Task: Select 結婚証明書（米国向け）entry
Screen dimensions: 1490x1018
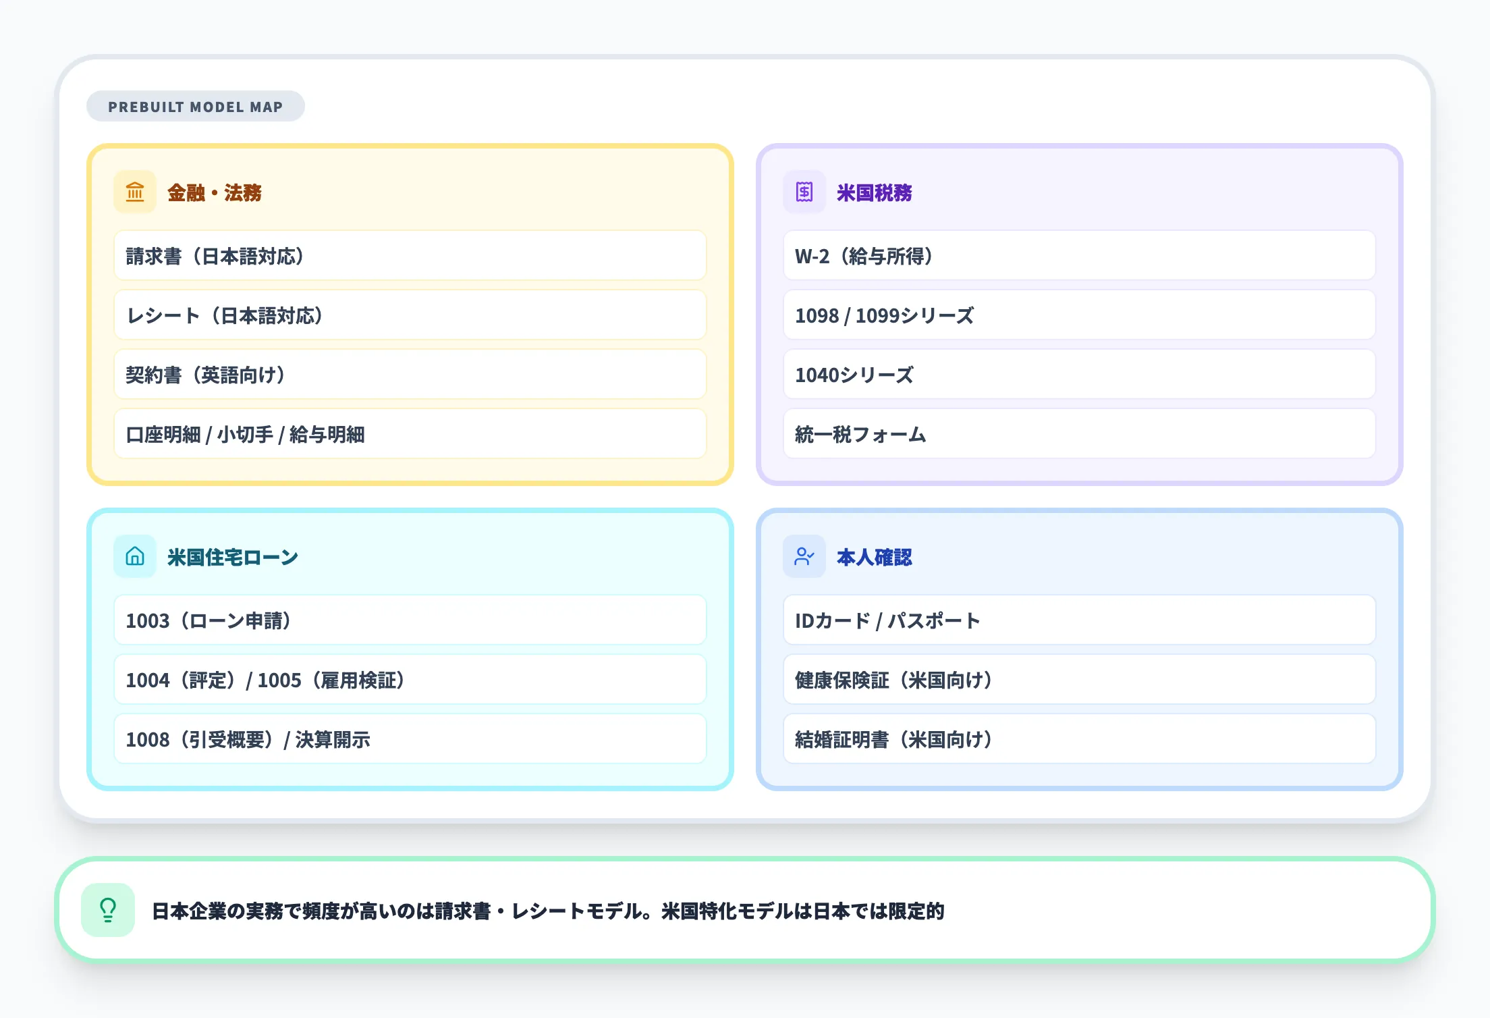Action: (1079, 739)
